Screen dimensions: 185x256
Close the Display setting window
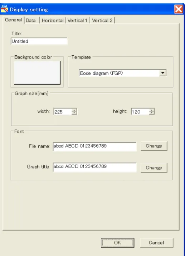tap(179, 9)
